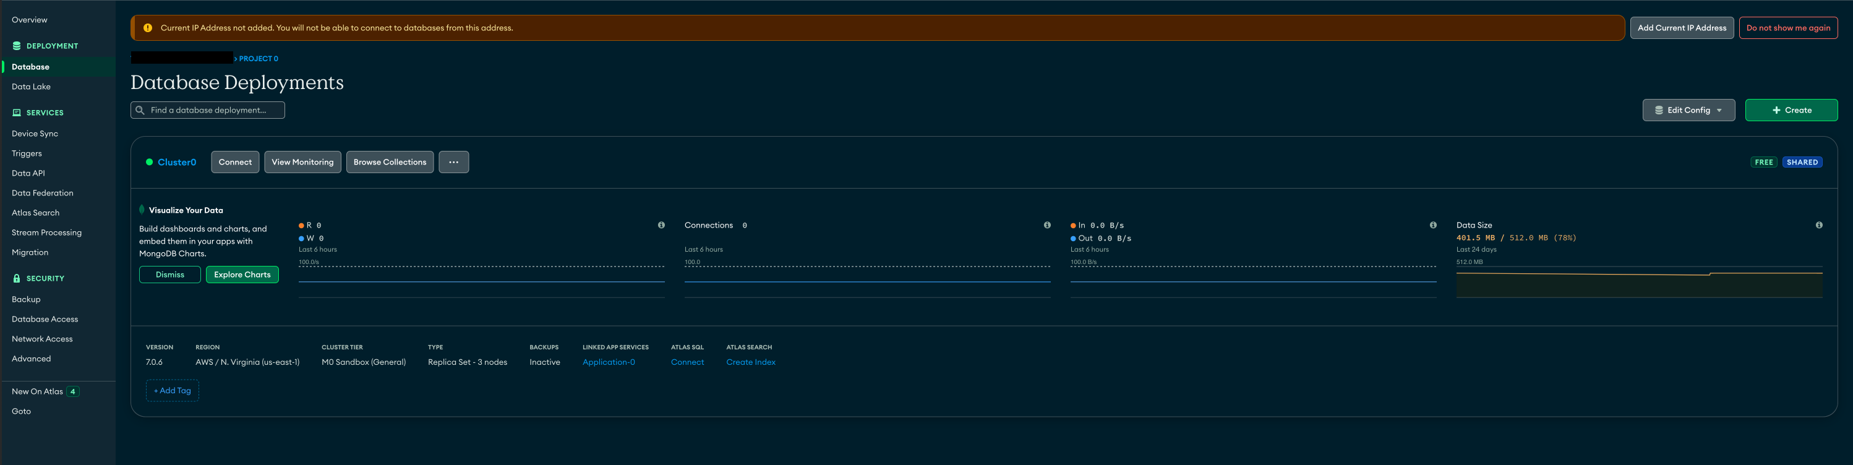Click the 4 badge next to New On Atlas
This screenshot has height=465, width=1853.
(x=72, y=391)
